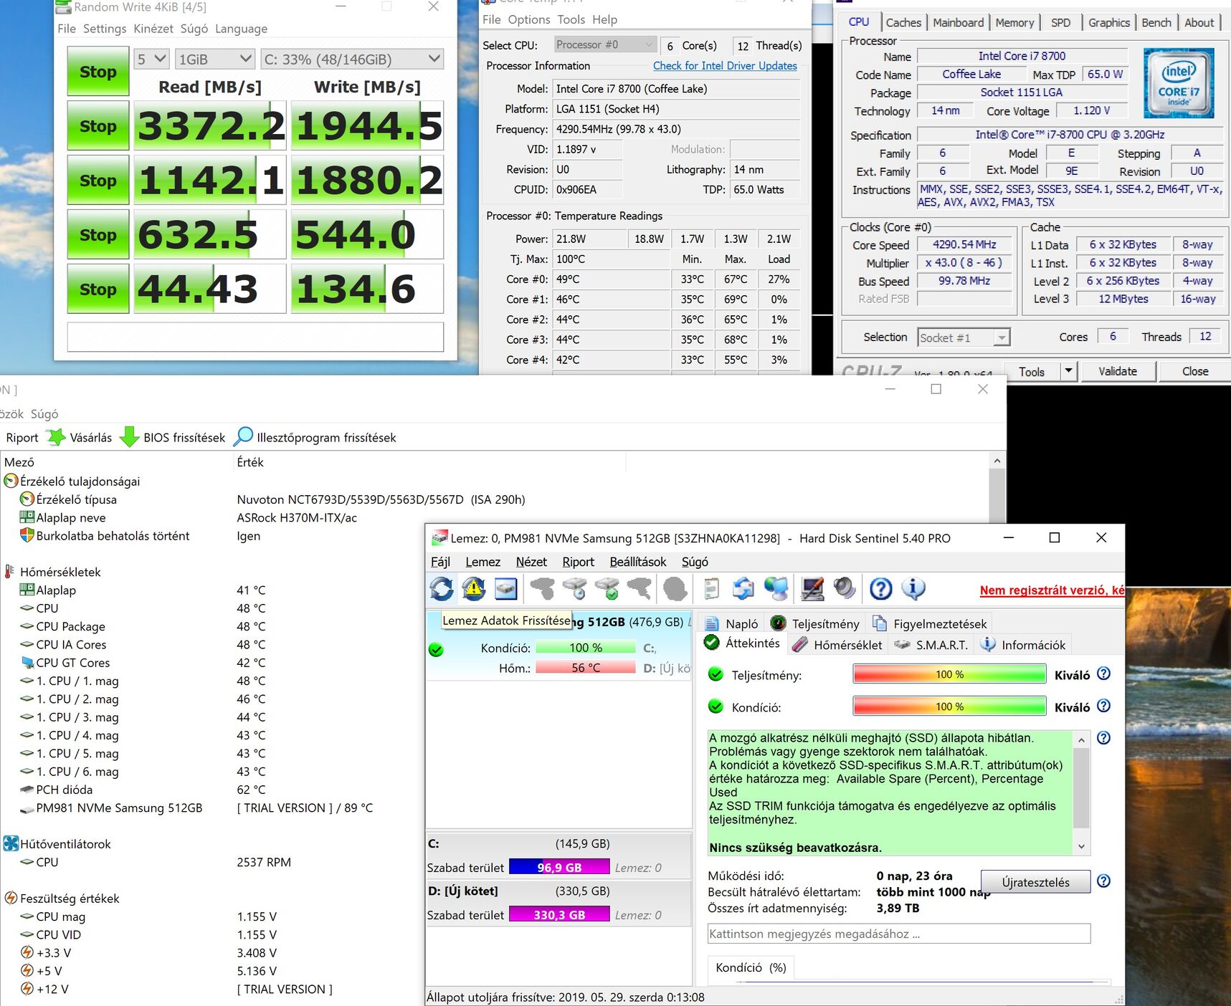This screenshot has height=1006, width=1231.
Task: Click the D: free space 330,3 GB magenta bar
Action: [559, 914]
